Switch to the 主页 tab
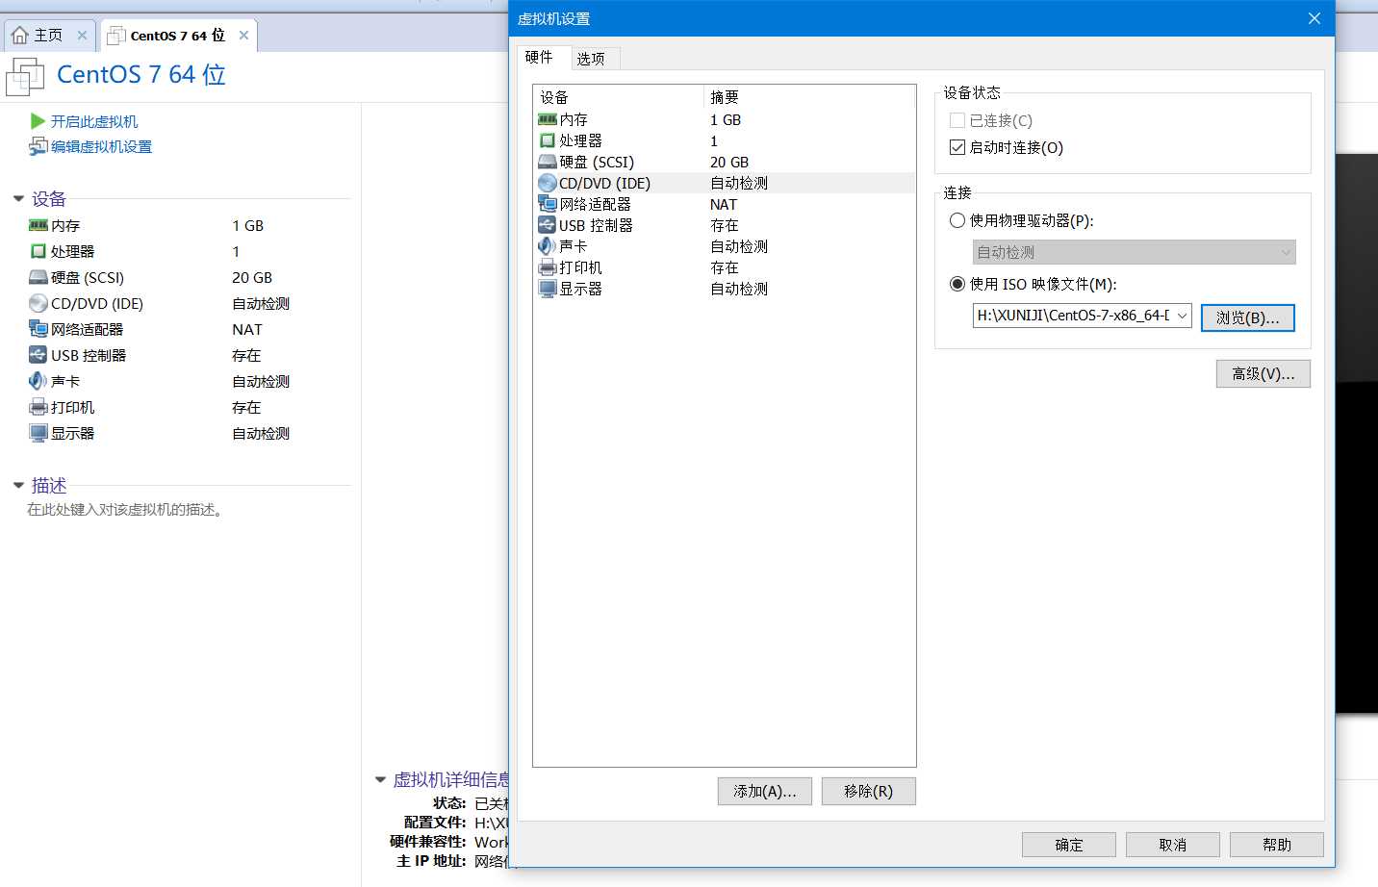This screenshot has height=887, width=1378. click(48, 36)
